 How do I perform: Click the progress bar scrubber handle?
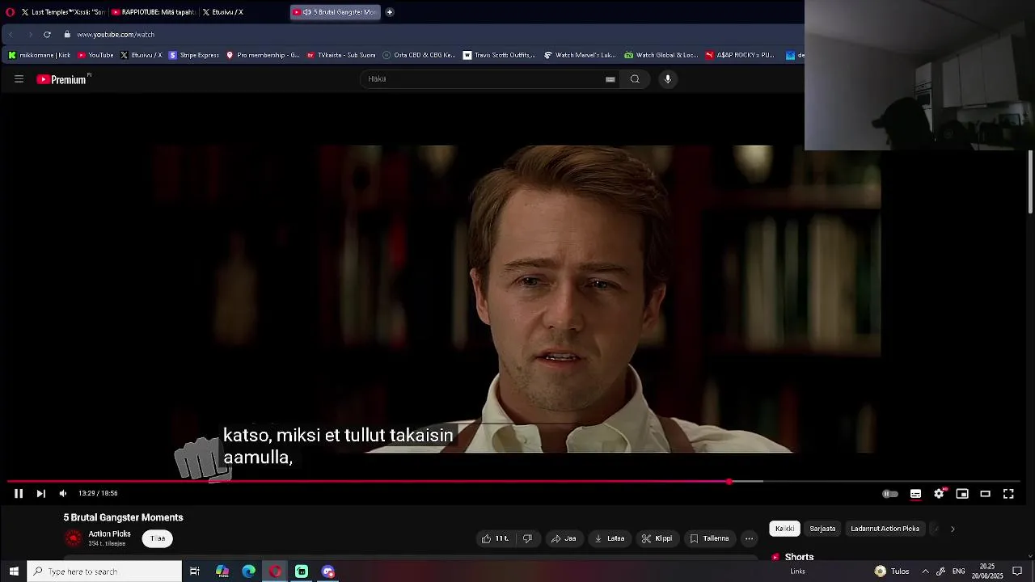click(729, 482)
